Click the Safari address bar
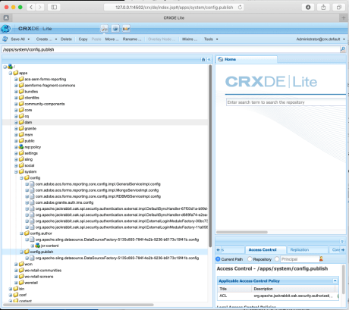Screen dimensions: 349x310 [174, 7]
